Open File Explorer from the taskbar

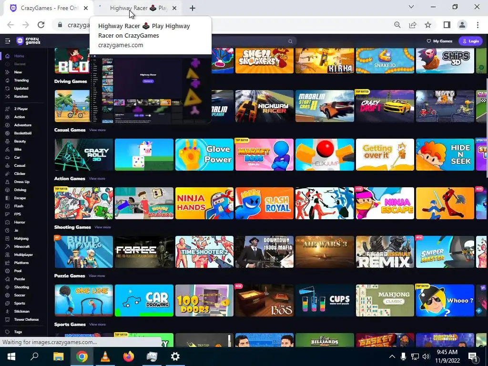pos(58,356)
